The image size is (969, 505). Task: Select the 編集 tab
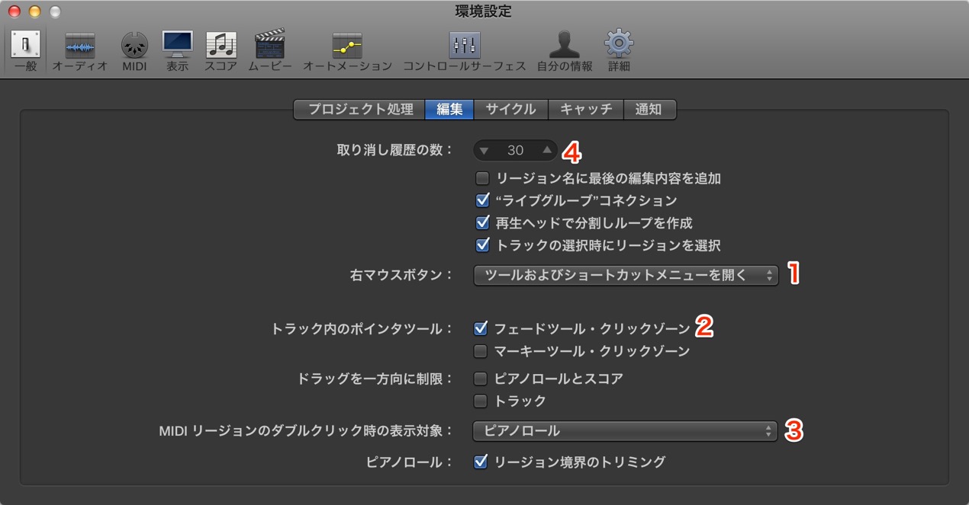[x=449, y=109]
